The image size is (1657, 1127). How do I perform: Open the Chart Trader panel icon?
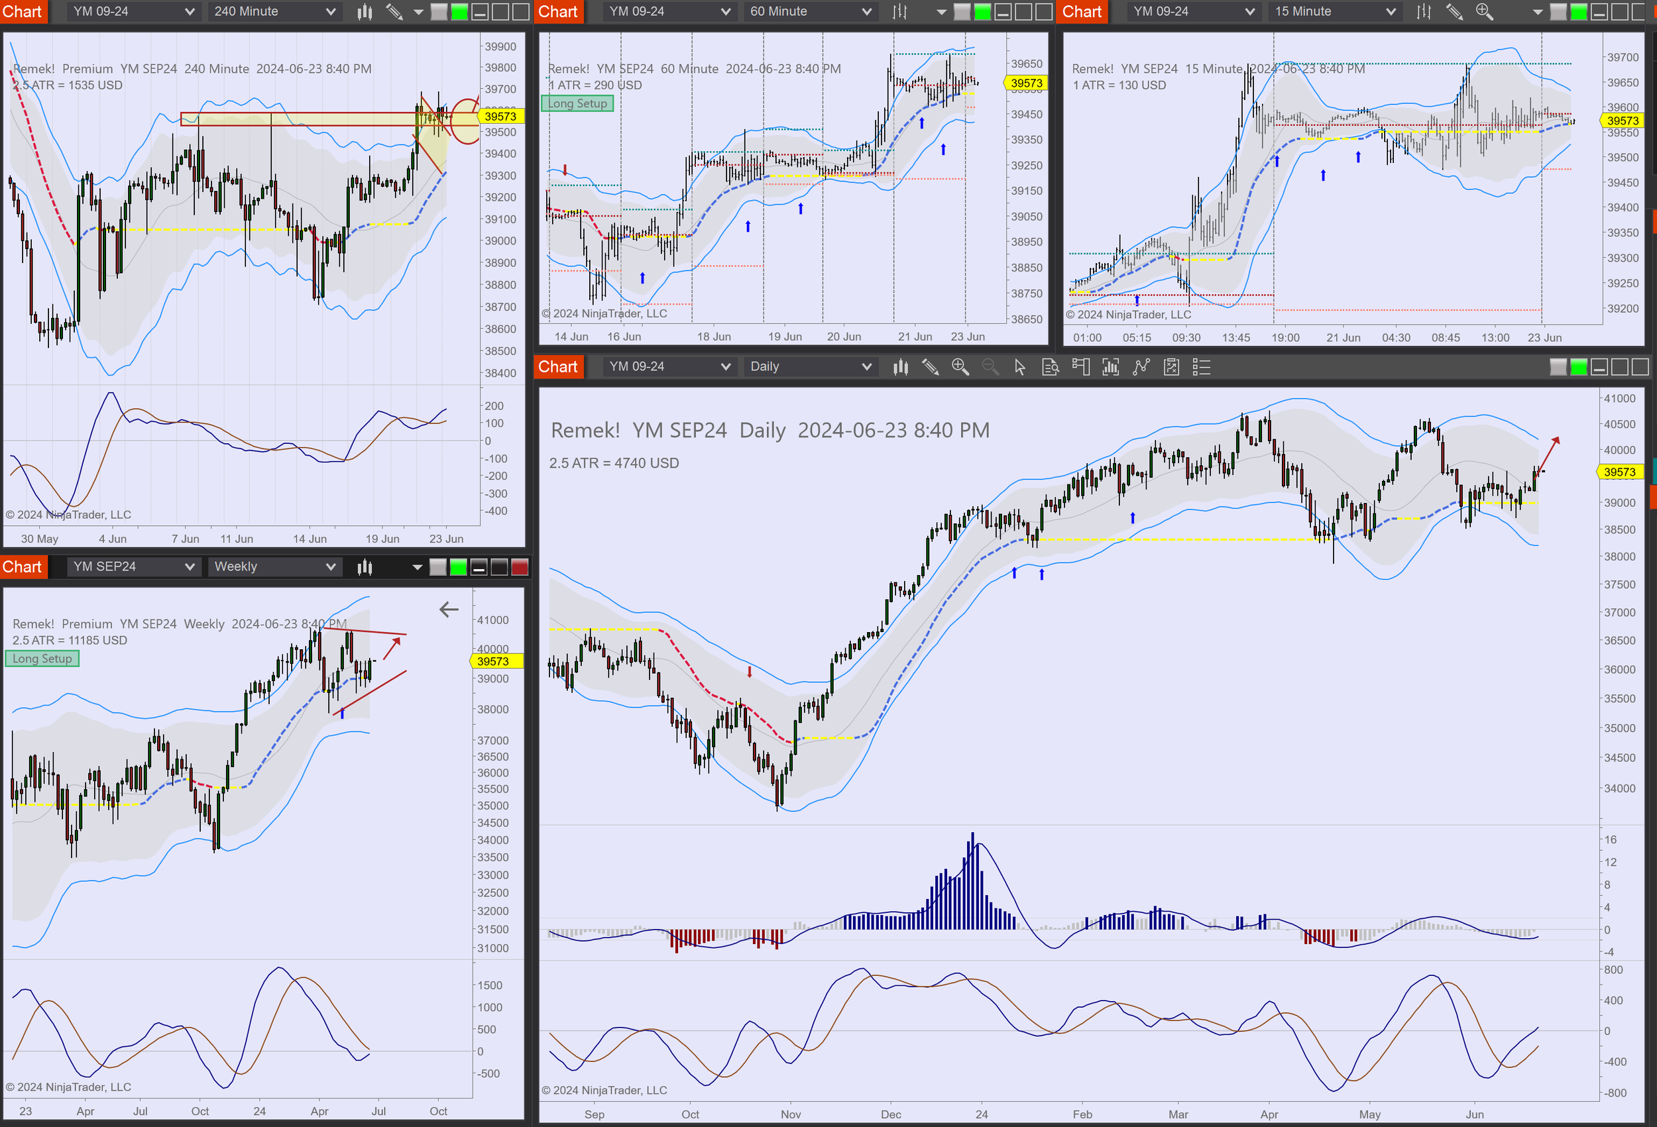coord(1081,366)
